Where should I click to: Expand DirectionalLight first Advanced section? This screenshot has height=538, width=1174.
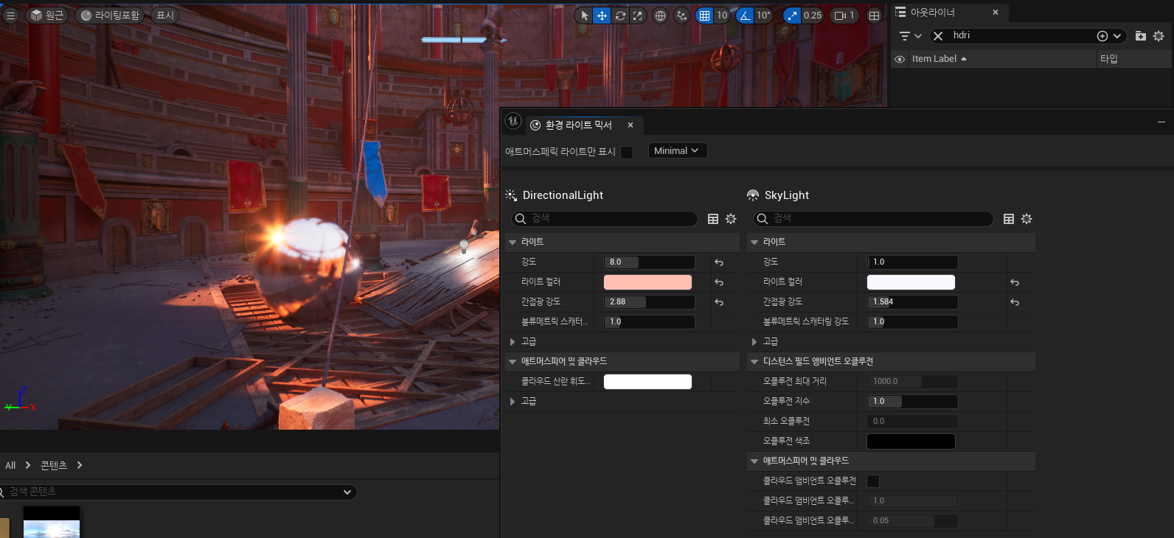point(513,342)
